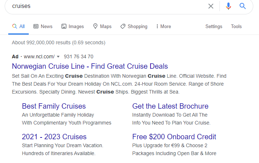Click the News tab newspaper icon
Viewport: 259px width, 163px height.
pyautogui.click(x=36, y=26)
